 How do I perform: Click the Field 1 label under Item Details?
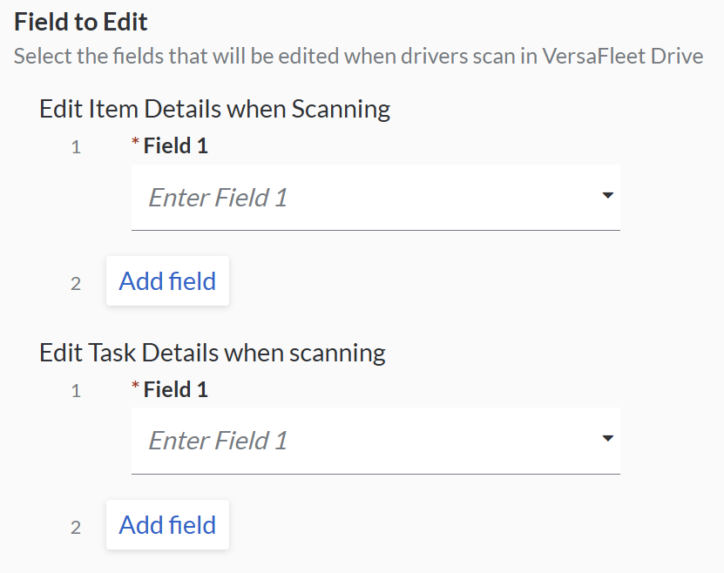pos(176,145)
